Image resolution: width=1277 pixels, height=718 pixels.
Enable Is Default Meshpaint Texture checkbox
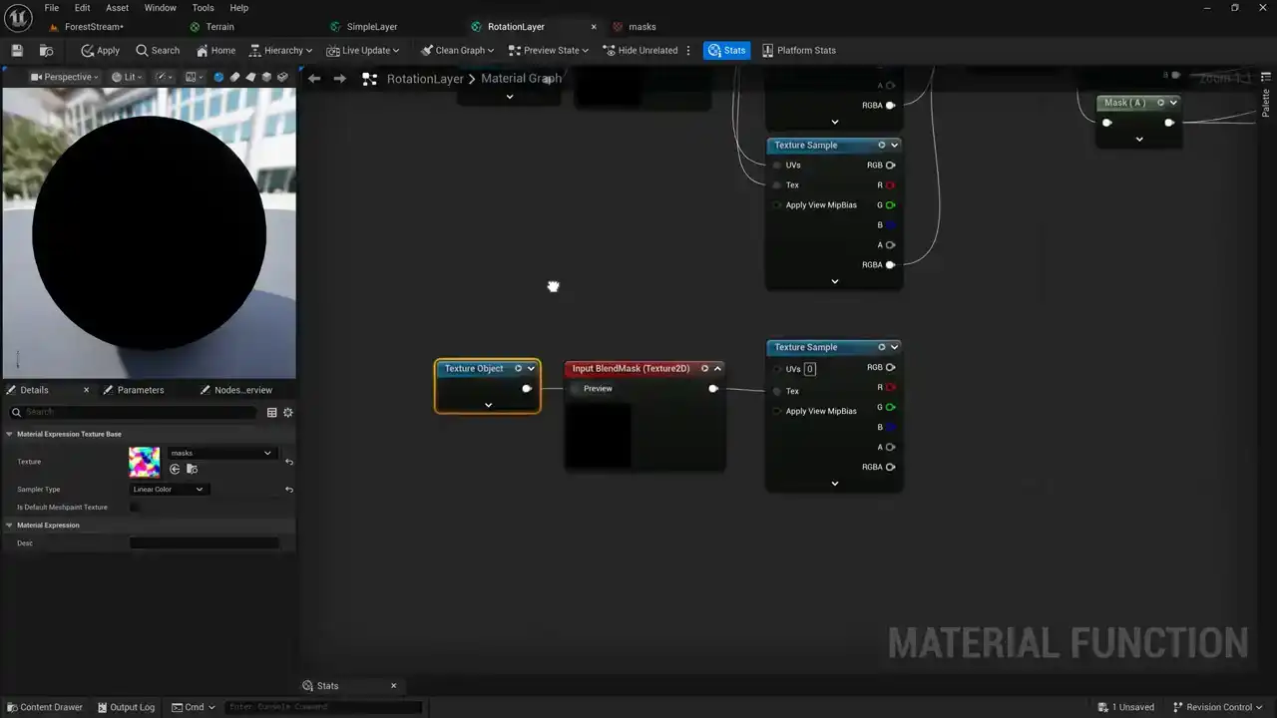135,508
